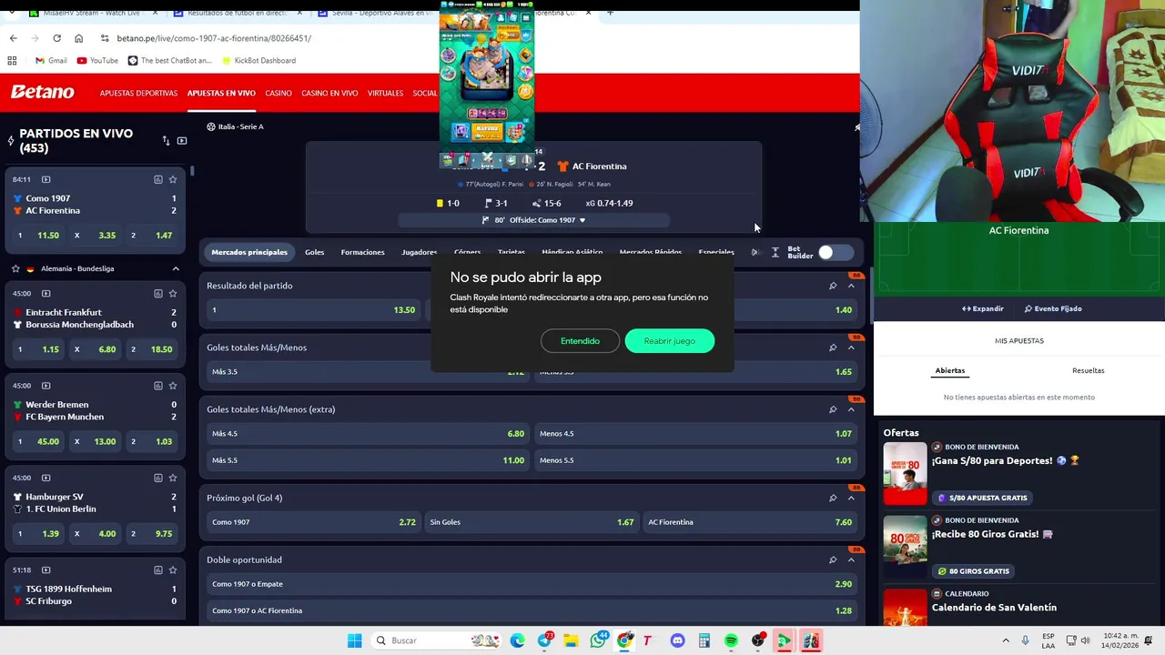Click the video icon next to 84:11
The image size is (1165, 655).
point(46,179)
